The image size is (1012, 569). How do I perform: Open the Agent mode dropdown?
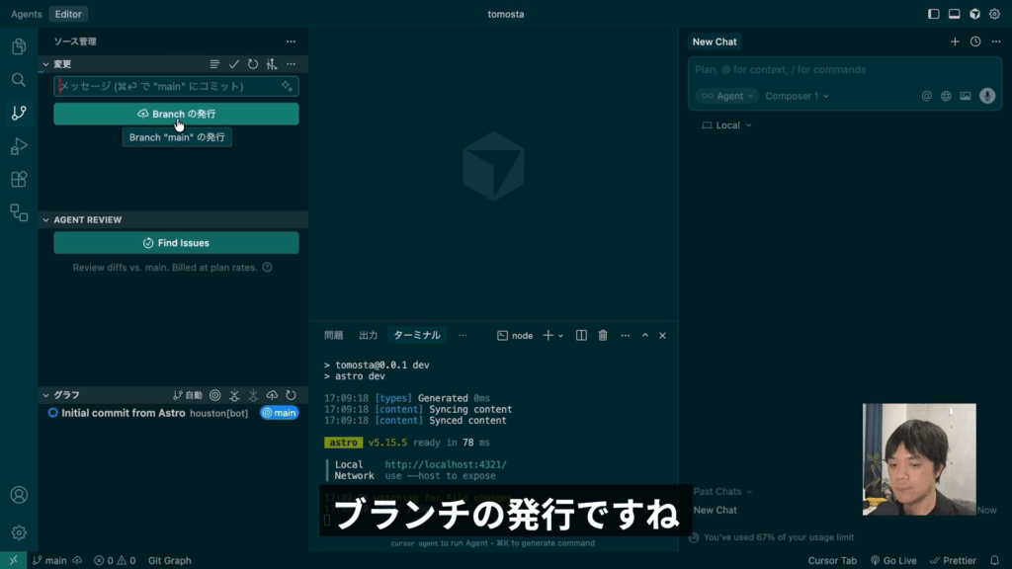pyautogui.click(x=726, y=96)
